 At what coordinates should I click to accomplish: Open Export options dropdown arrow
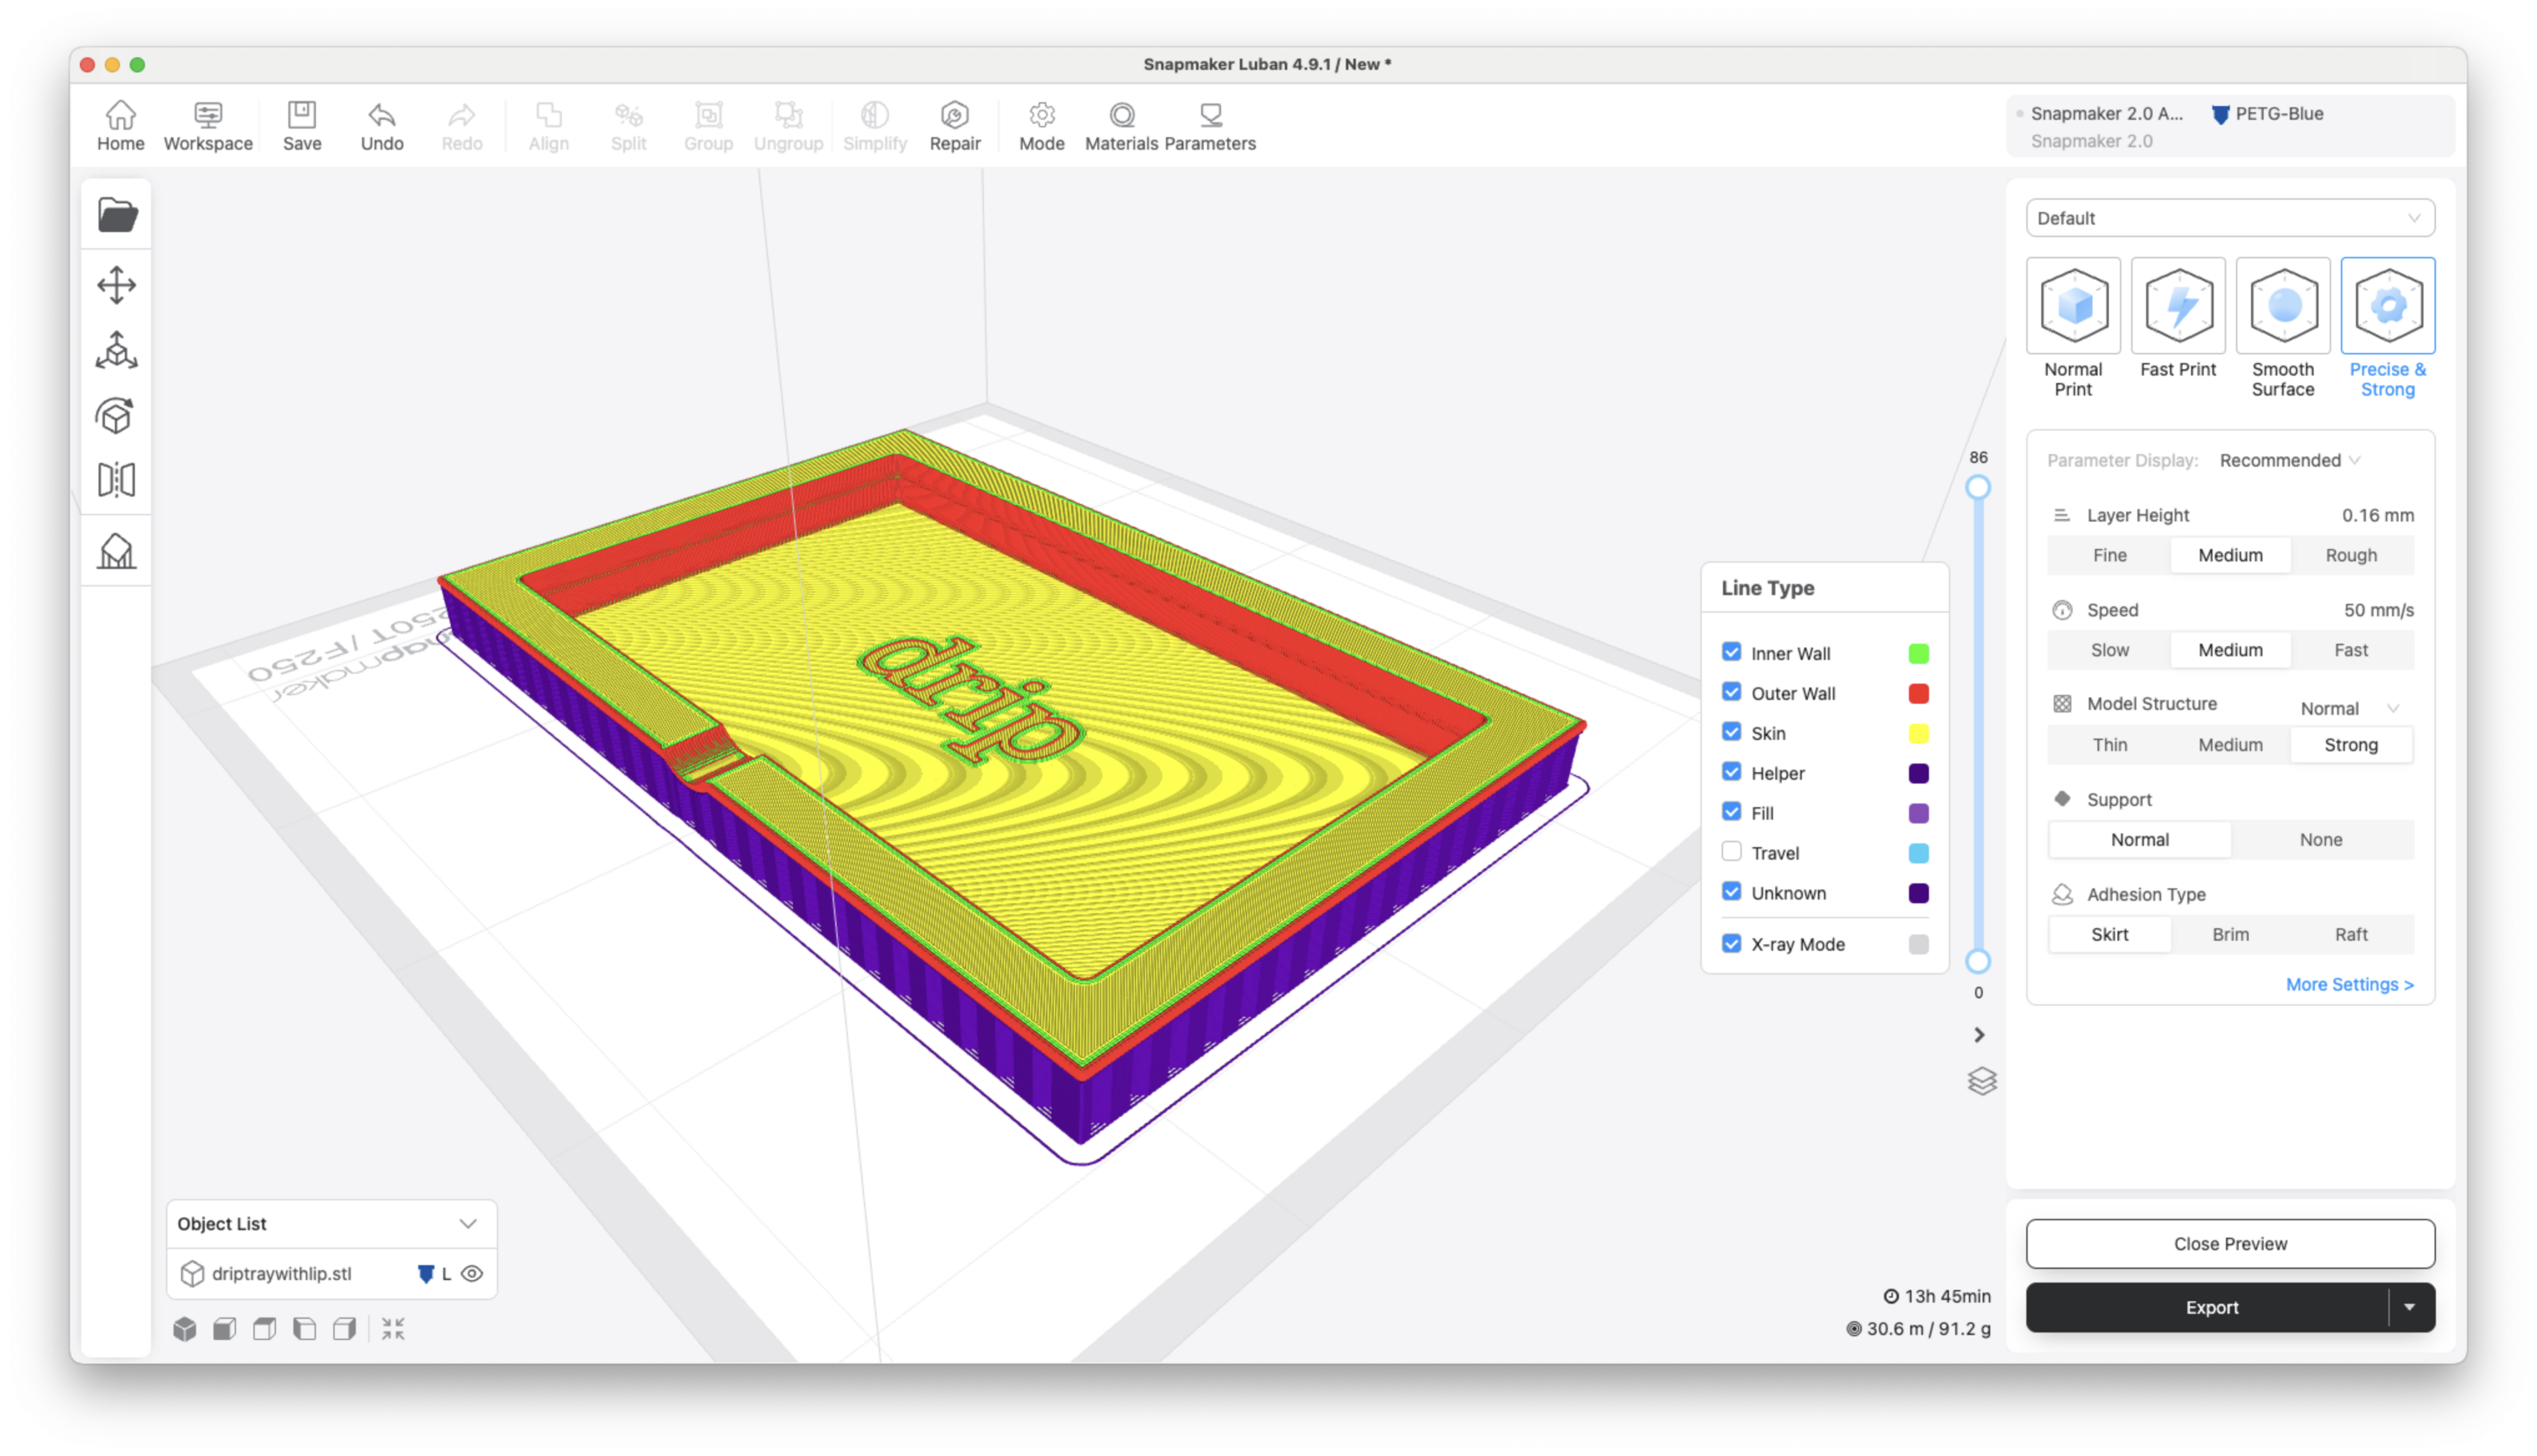2410,1307
